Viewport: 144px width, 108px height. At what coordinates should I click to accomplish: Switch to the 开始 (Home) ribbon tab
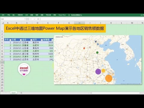(9, 15)
